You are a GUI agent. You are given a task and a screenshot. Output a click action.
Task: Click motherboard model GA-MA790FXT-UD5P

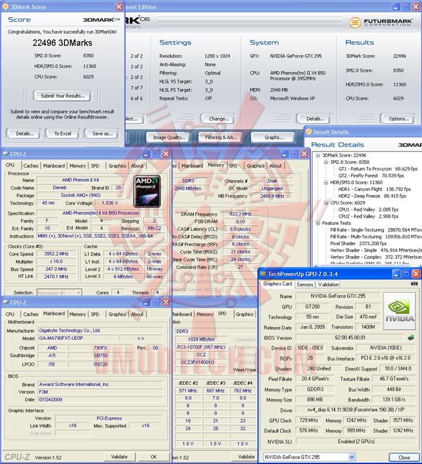tap(78, 338)
